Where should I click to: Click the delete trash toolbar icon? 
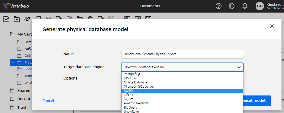click(90, 18)
